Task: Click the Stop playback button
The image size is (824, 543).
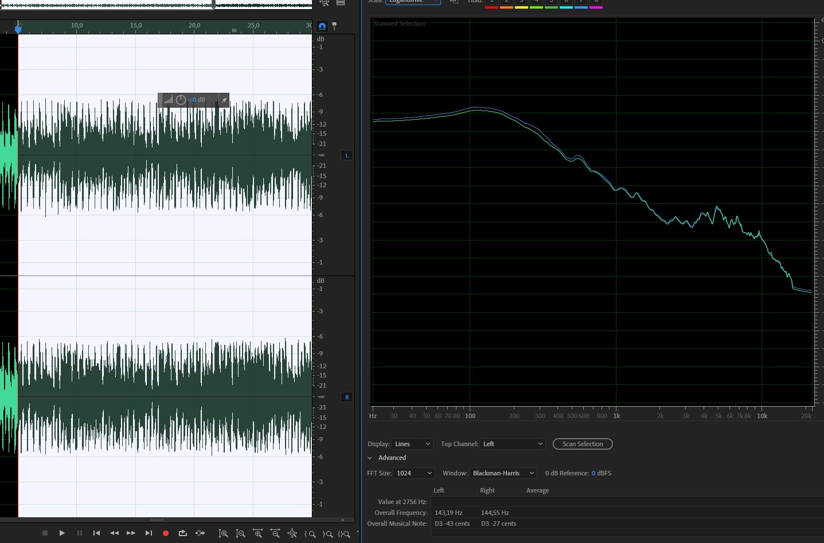Action: (45, 533)
